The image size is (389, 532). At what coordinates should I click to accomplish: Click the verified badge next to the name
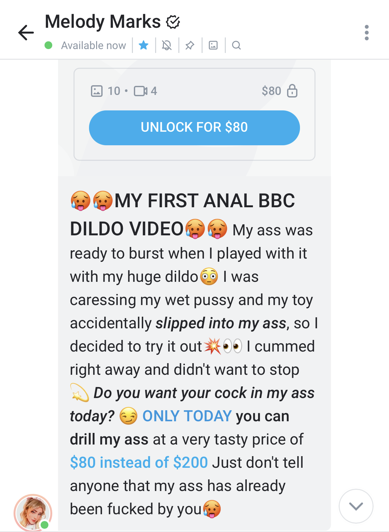173,22
